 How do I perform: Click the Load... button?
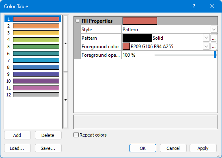17,148
